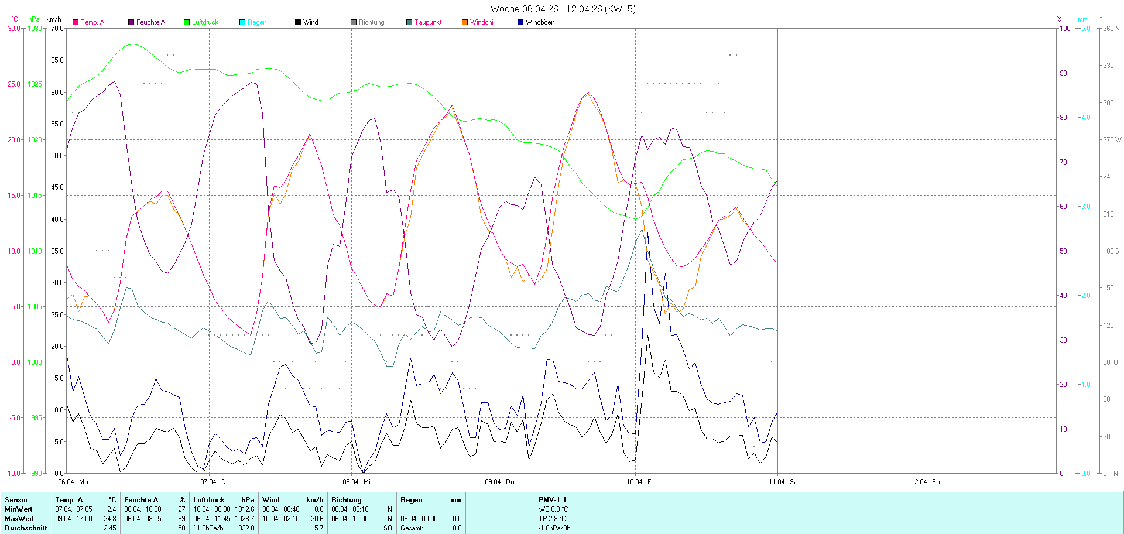Click the cyan Regen legend square

tap(242, 22)
